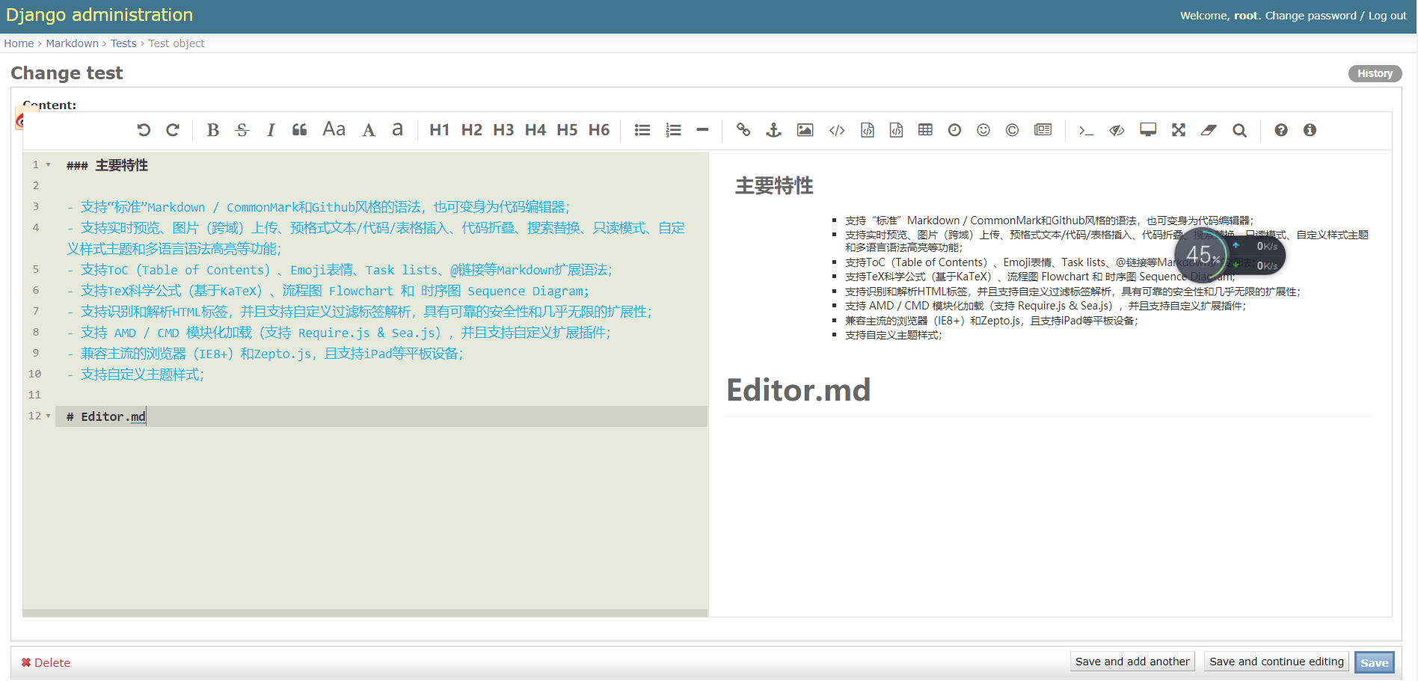Viewport: 1418px width, 681px height.
Task: Insert H3 heading
Action: click(503, 130)
